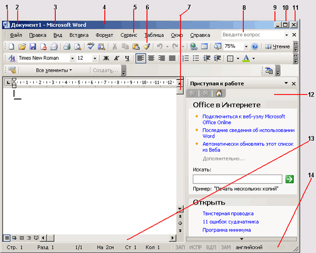Open the task pane Приступая к работе menu arrow

click(x=286, y=83)
